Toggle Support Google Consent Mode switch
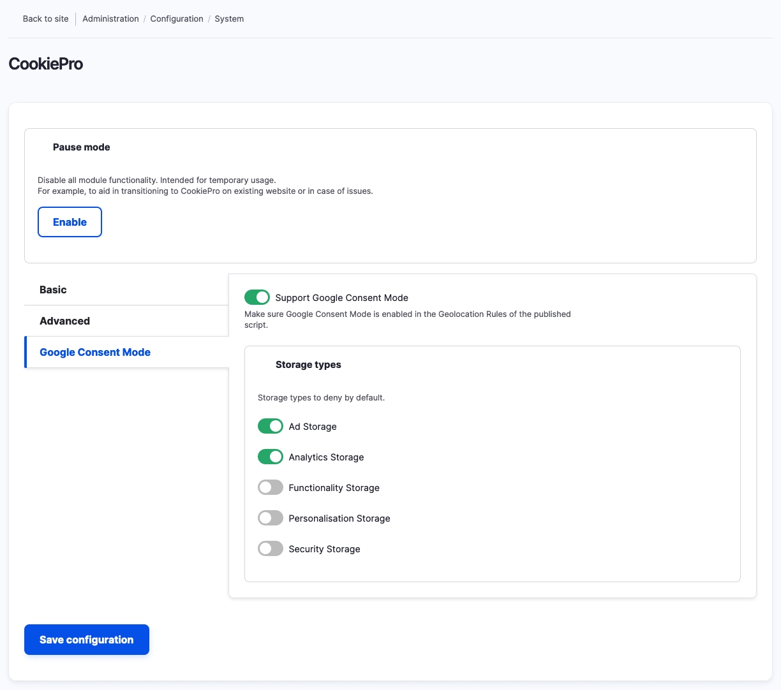Screen dimensions: 781x690 pyautogui.click(x=257, y=297)
